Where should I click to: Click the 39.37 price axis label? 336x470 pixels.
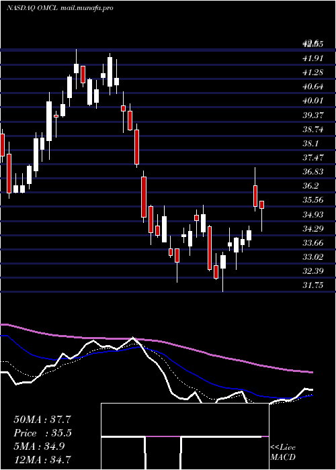[x=313, y=115]
